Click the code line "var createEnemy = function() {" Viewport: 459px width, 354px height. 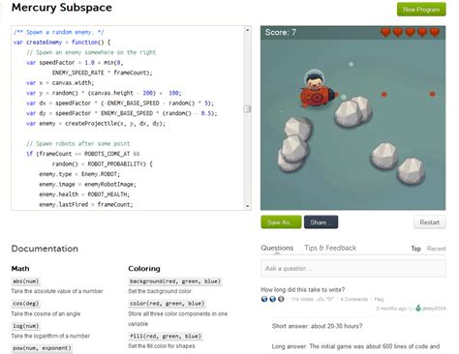click(62, 43)
